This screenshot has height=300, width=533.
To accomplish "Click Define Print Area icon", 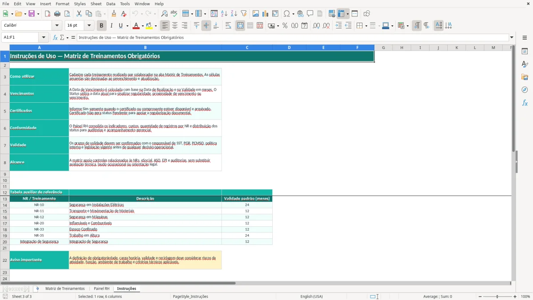I will 332,14.
